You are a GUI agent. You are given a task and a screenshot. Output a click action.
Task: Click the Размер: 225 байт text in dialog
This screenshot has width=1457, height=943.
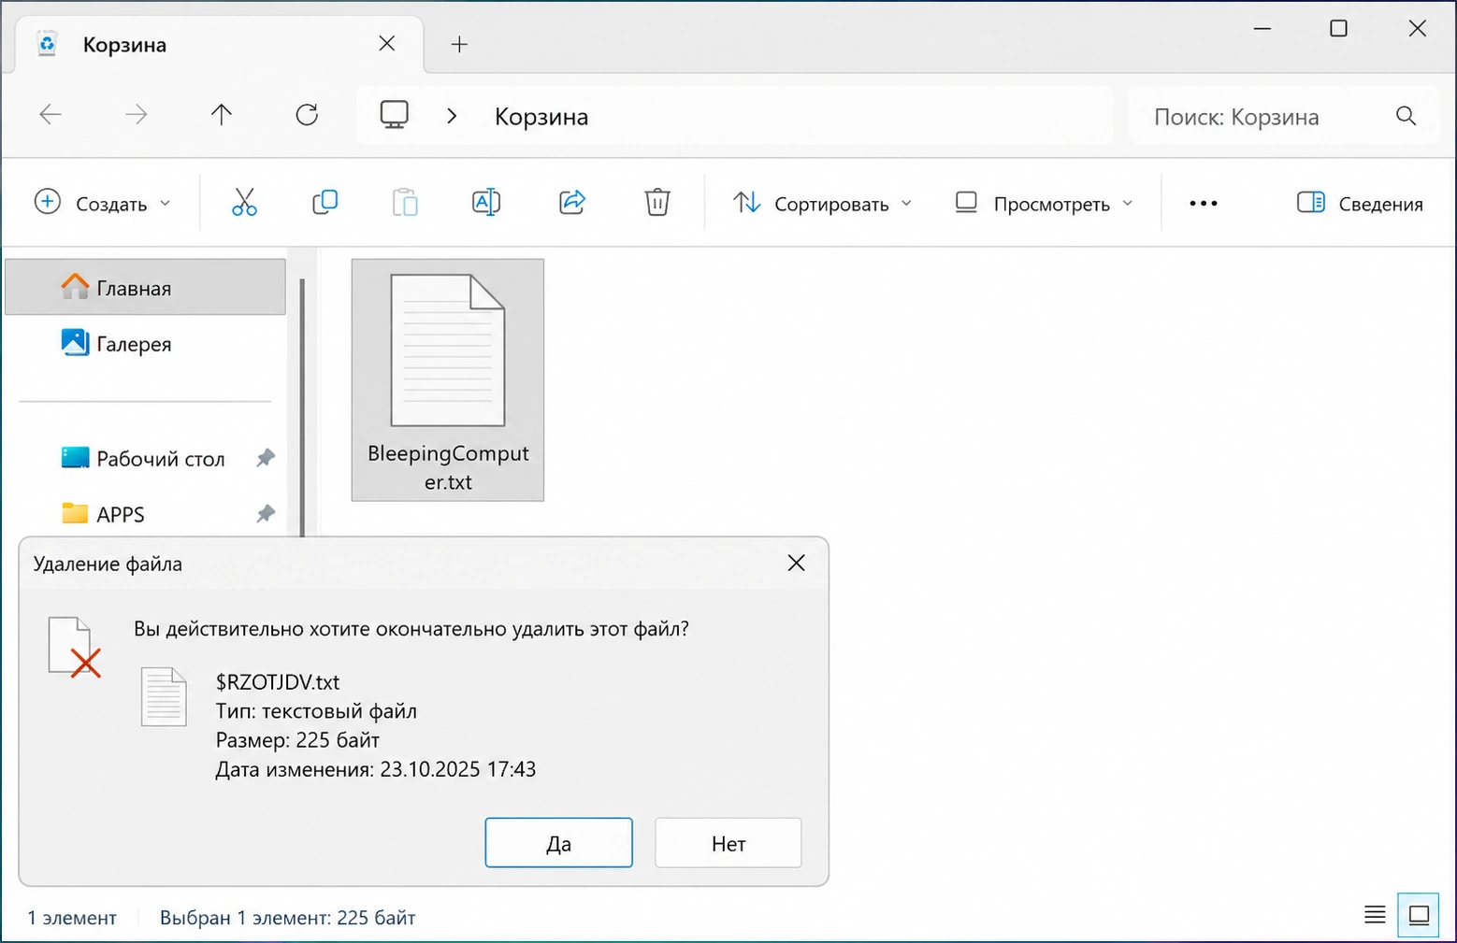coord(297,740)
